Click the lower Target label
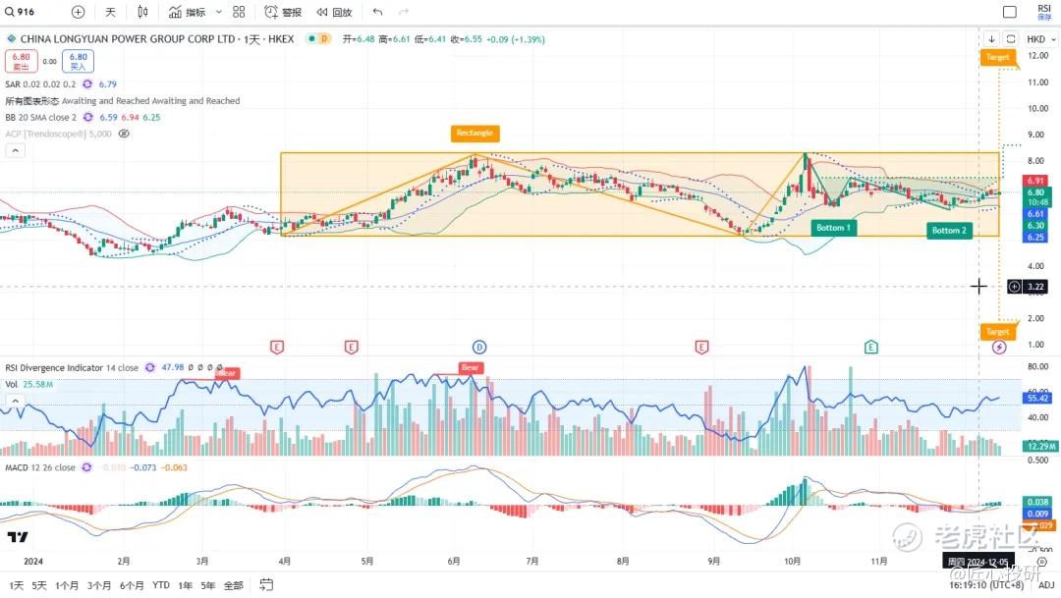Image resolution: width=1061 pixels, height=598 pixels. [997, 332]
